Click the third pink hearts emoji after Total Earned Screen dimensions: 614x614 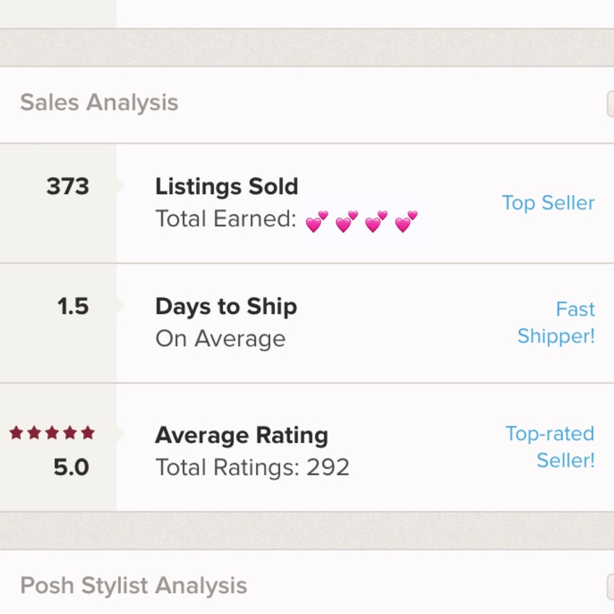click(x=376, y=222)
